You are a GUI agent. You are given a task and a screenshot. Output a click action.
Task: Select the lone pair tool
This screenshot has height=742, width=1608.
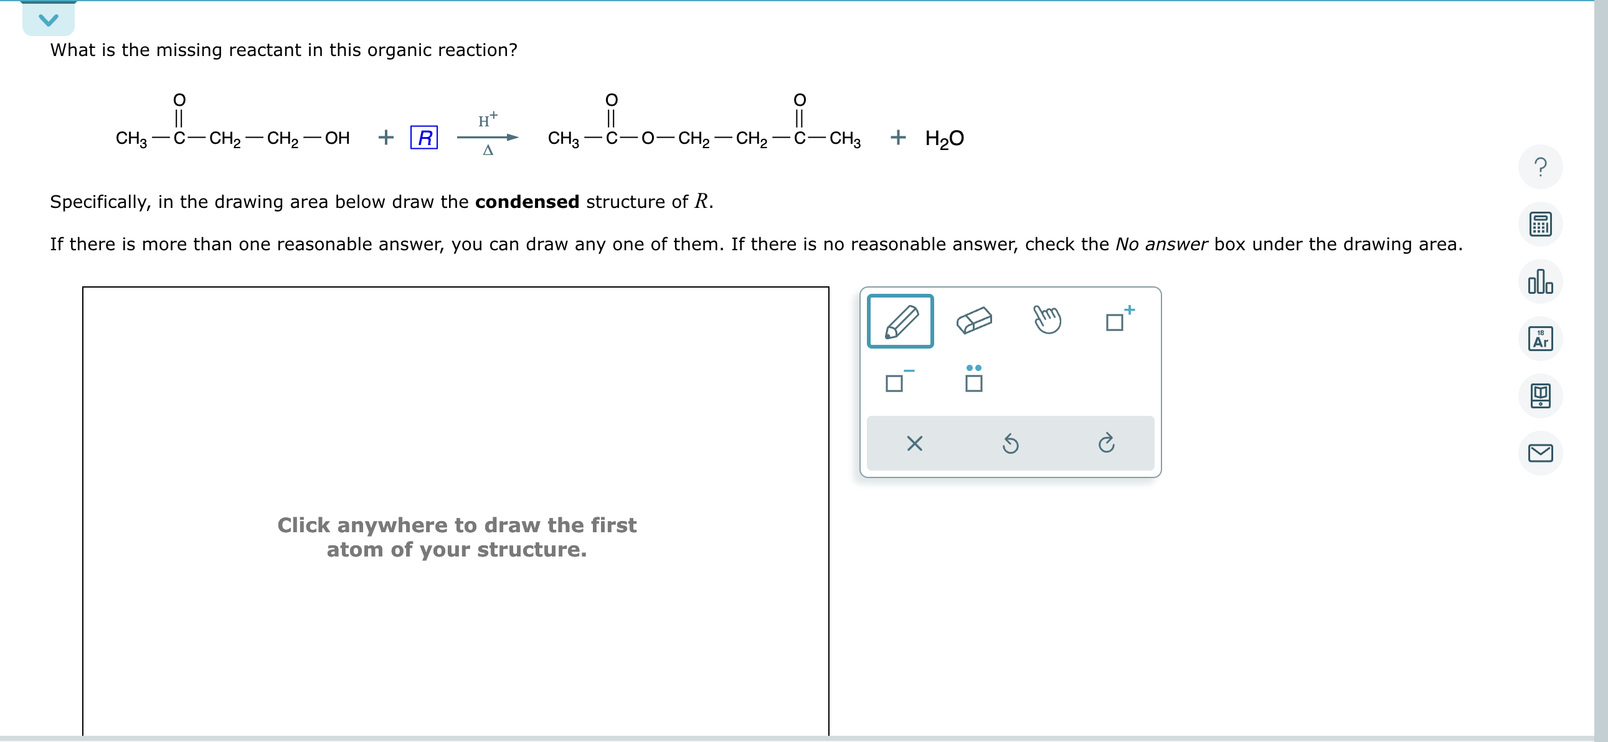pos(974,381)
